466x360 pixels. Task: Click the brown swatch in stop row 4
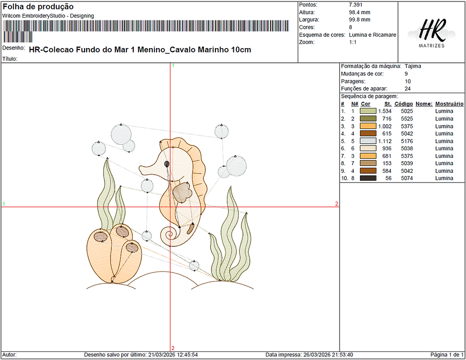[368, 134]
